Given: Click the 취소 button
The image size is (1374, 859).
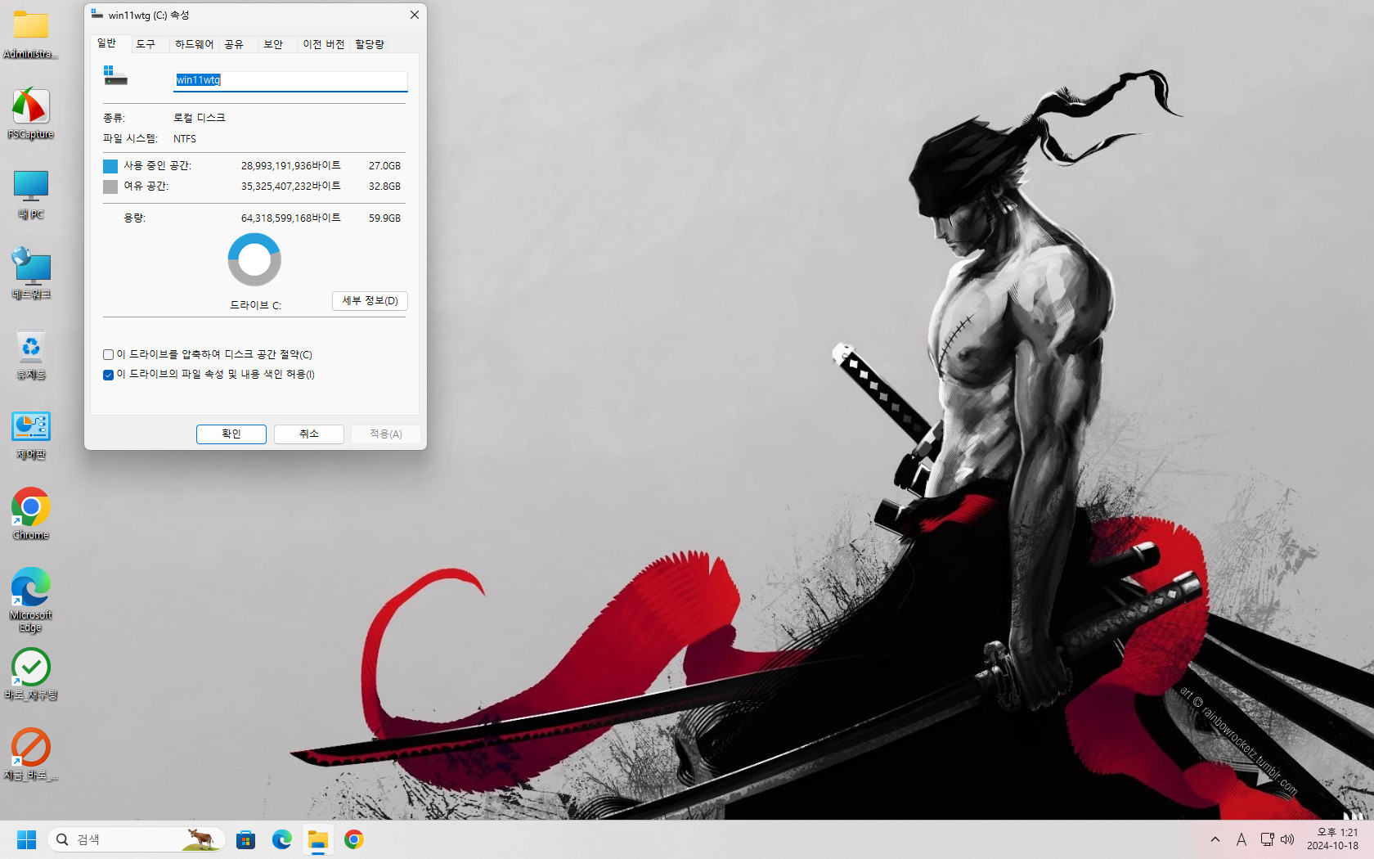Looking at the screenshot, I should coord(309,434).
